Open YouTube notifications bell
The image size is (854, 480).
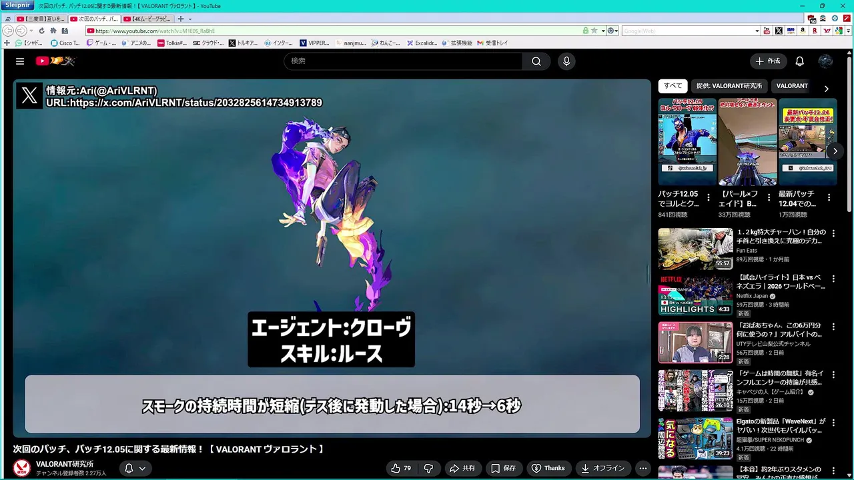[x=799, y=61]
